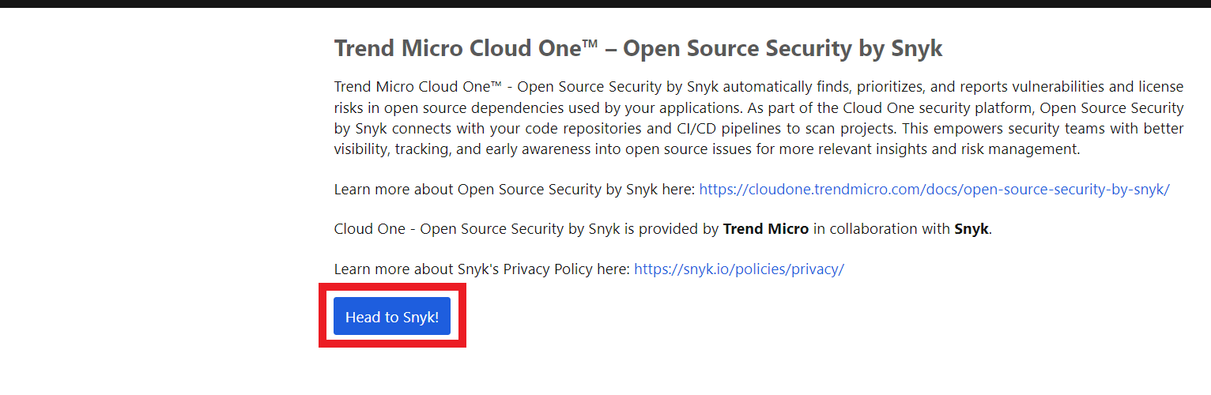The height and width of the screenshot is (395, 1211).
Task: Open the cloudone.trendmicro.com docs link
Action: pos(934,190)
